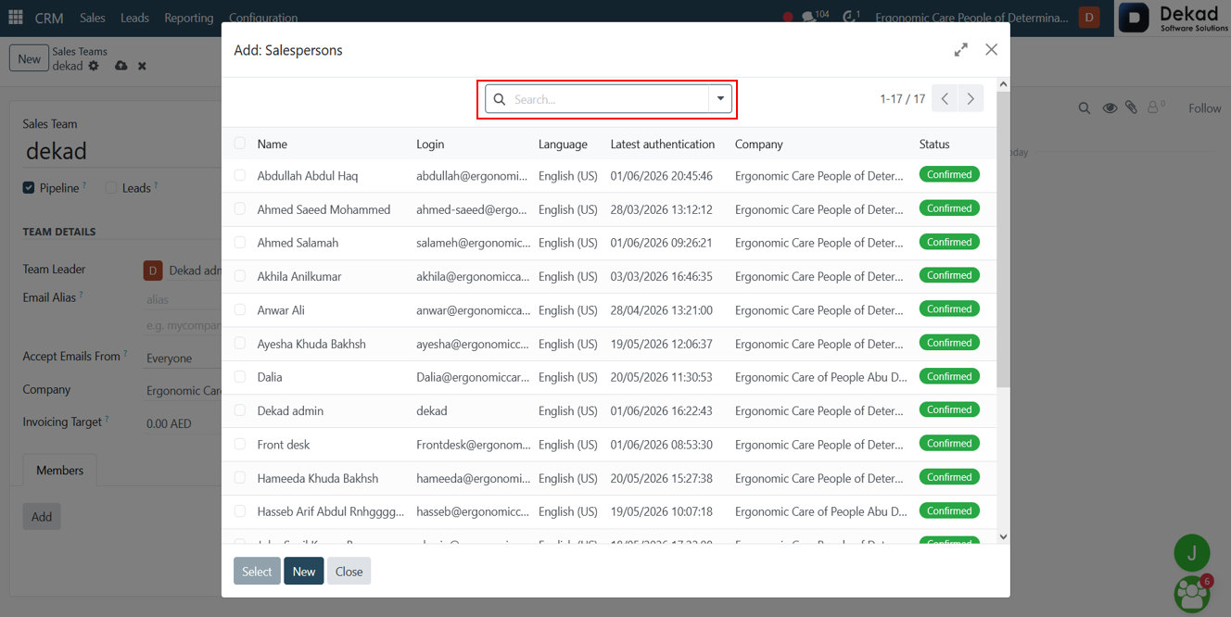Check the Ahmed Salamah row checkbox
This screenshot has width=1231, height=617.
pos(240,243)
